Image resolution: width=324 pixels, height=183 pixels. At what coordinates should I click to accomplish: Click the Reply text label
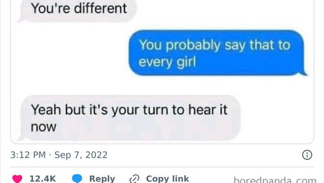coord(102,179)
